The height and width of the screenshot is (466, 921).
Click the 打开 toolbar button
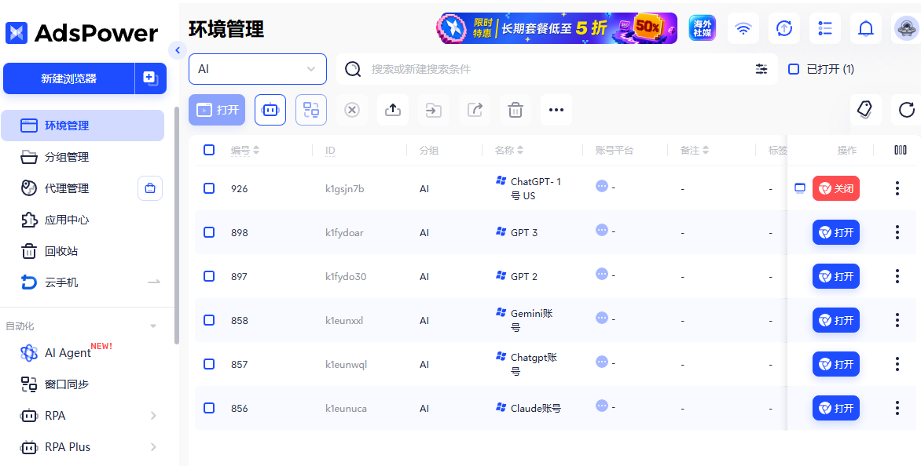point(217,110)
